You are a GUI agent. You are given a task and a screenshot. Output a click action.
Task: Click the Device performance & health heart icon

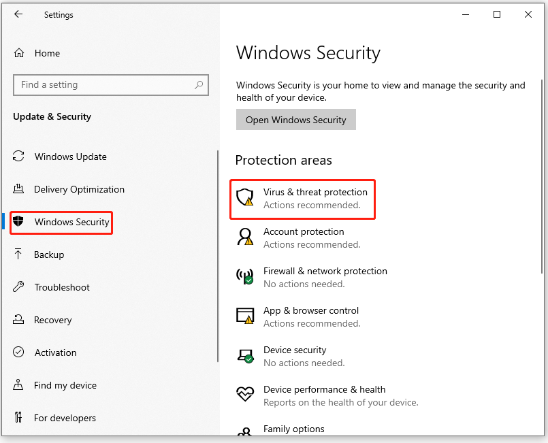click(x=245, y=394)
